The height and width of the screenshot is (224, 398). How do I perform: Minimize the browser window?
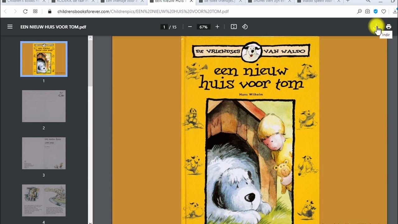point(381,1)
